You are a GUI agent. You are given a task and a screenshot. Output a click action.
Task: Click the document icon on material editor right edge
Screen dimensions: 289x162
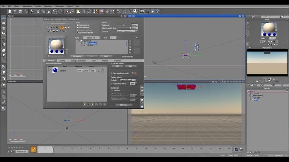142,99
